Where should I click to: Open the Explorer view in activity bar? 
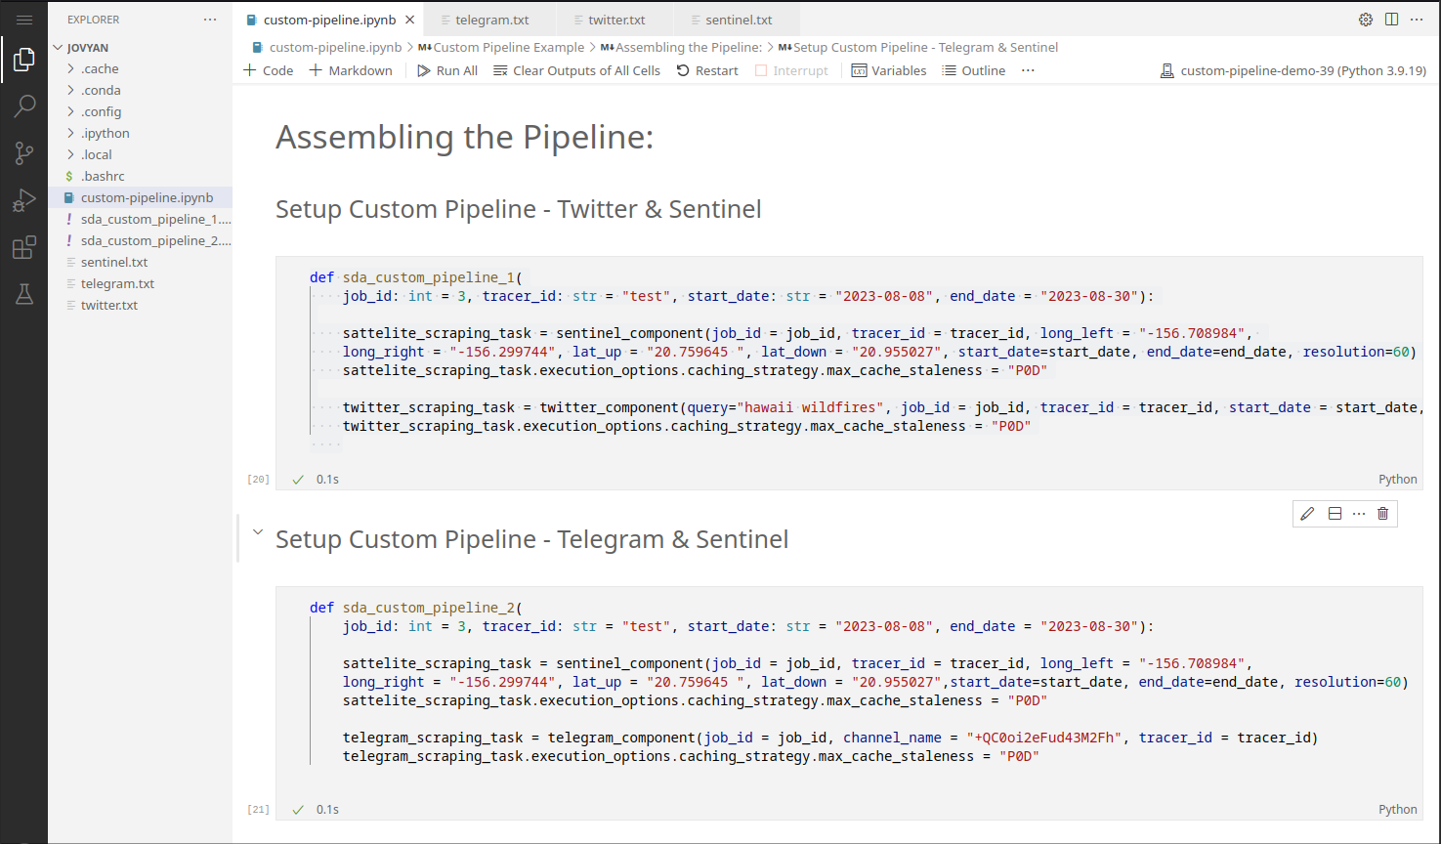(24, 61)
